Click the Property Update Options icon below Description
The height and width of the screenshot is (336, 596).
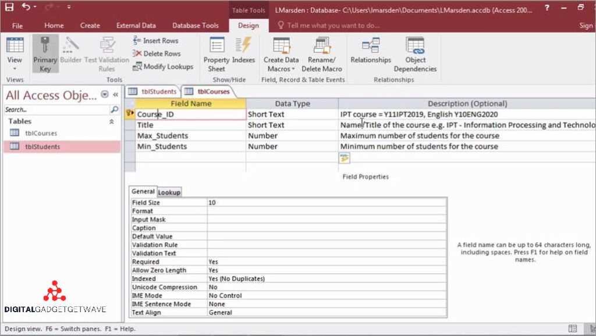click(345, 158)
